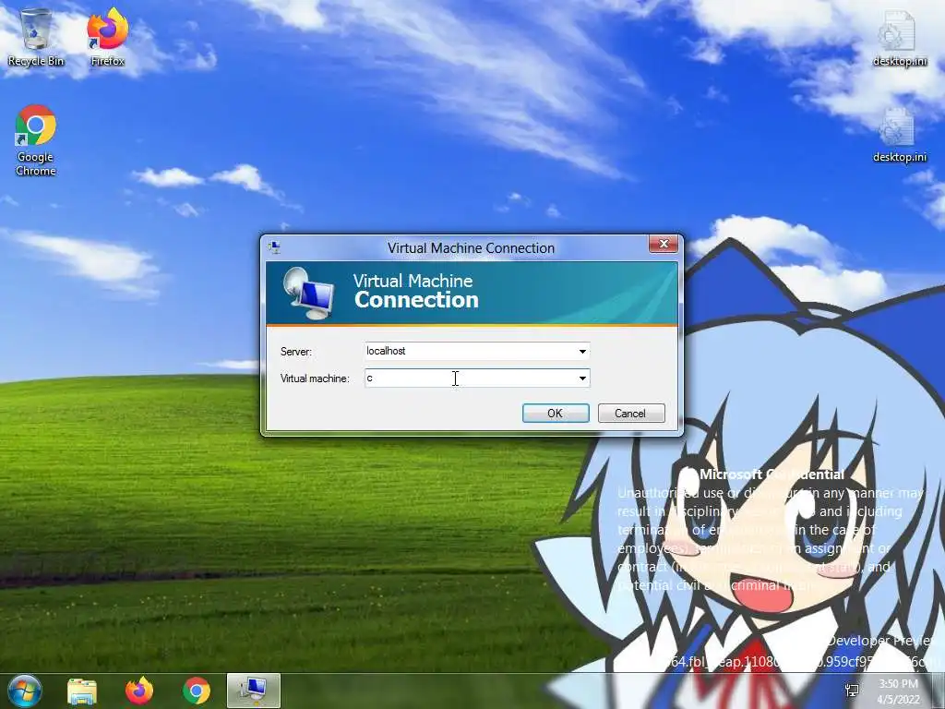The height and width of the screenshot is (709, 945).
Task: Select the upper desktop.ini file icon
Action: pyautogui.click(x=900, y=37)
